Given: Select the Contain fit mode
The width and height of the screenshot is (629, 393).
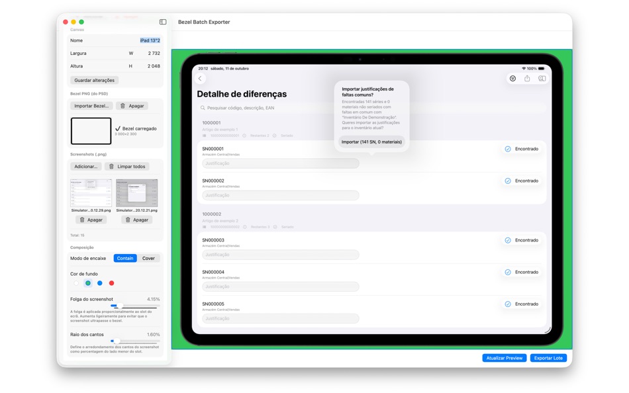Looking at the screenshot, I should (x=125, y=258).
